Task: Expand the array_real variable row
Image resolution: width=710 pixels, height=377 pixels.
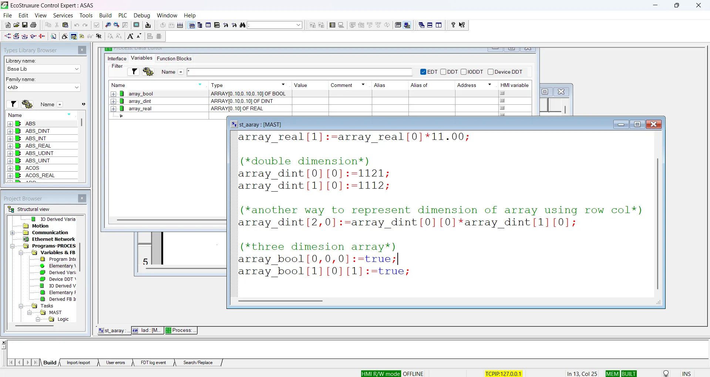Action: point(114,109)
